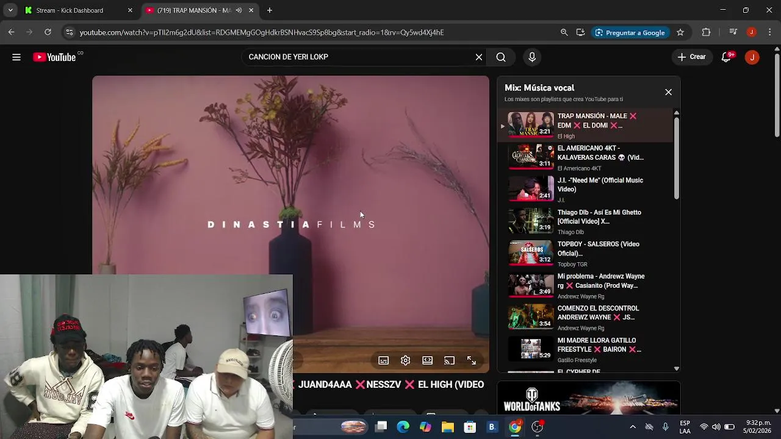Toggle subtitles in the video player
Viewport: 781px width, 439px height.
click(384, 360)
